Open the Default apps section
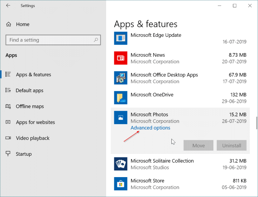258x197 pixels. pos(29,91)
